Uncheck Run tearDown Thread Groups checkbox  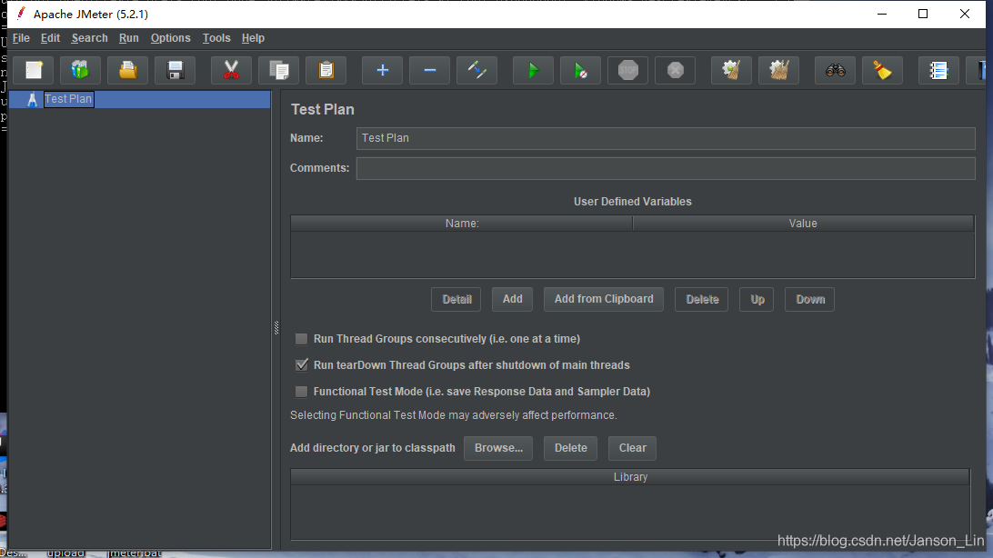pos(302,365)
